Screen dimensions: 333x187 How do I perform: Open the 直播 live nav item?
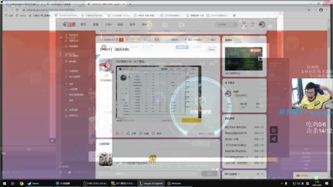(96, 25)
